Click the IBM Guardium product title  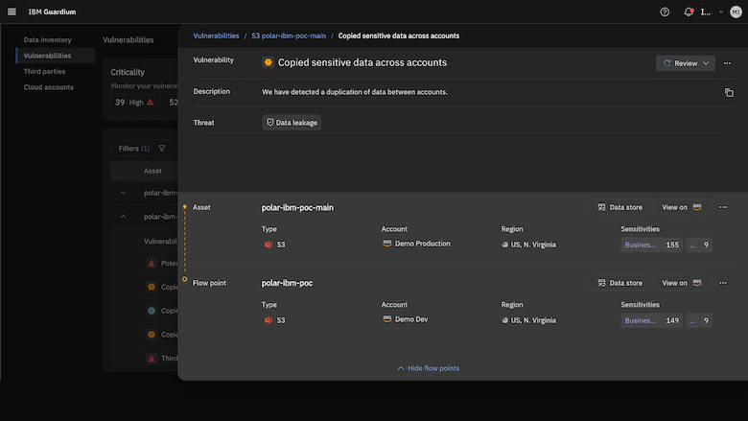(52, 12)
